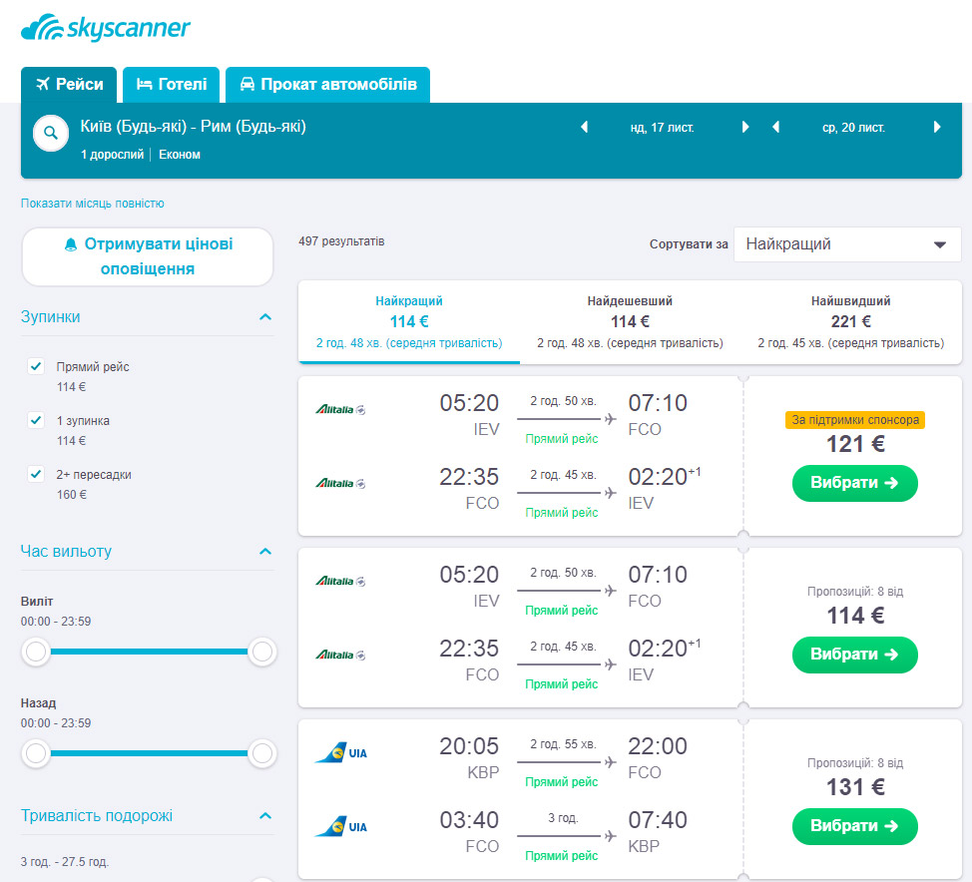The height and width of the screenshot is (882, 972).
Task: Click the Виліт slider right handle
Action: click(262, 652)
